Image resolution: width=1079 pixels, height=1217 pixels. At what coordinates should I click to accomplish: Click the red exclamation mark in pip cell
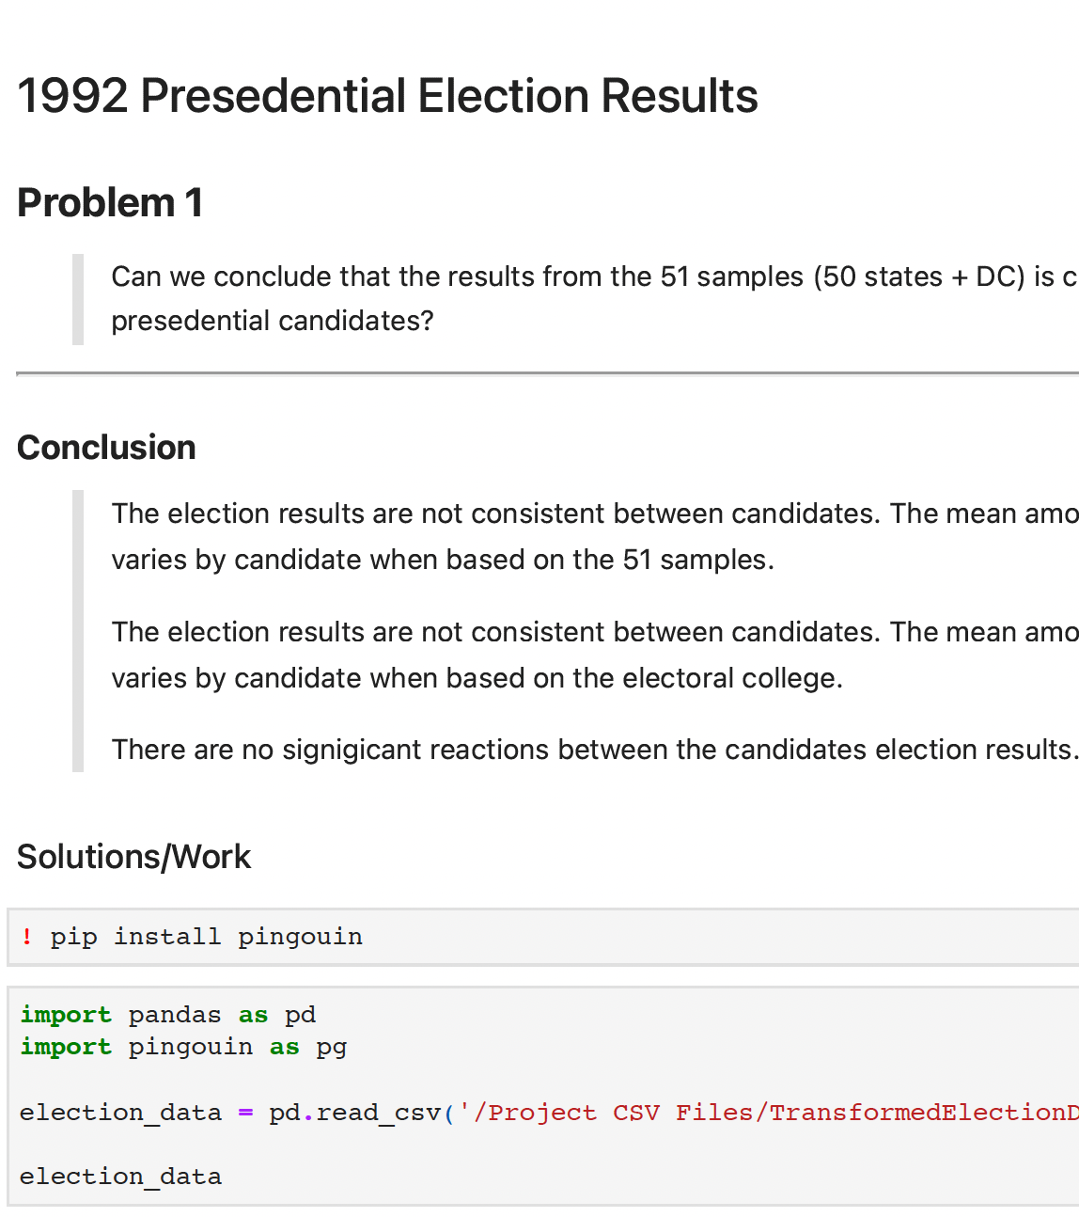point(27,937)
